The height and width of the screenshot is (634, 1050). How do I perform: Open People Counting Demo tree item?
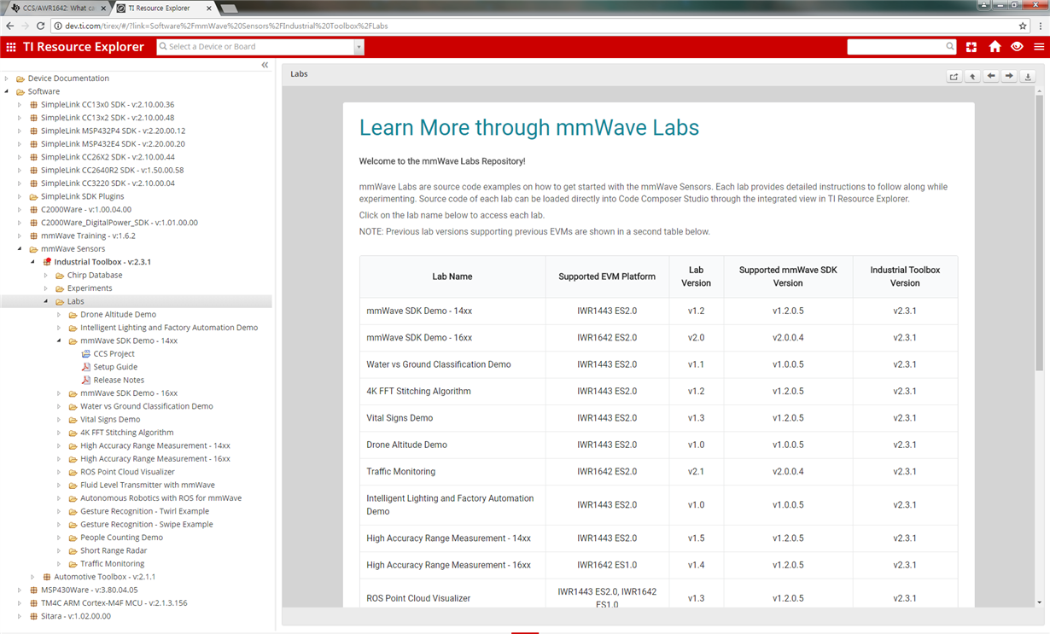pos(121,538)
